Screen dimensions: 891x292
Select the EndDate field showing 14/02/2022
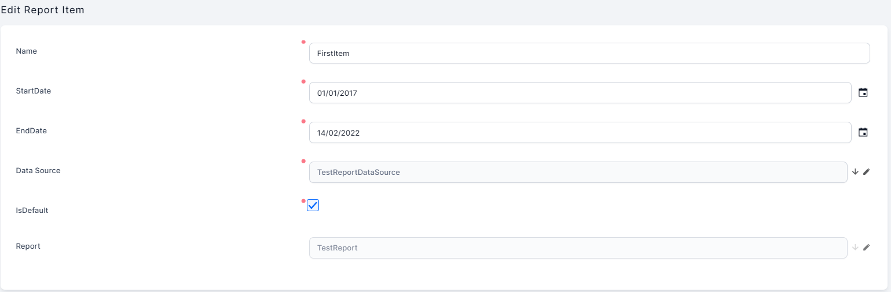pos(580,133)
